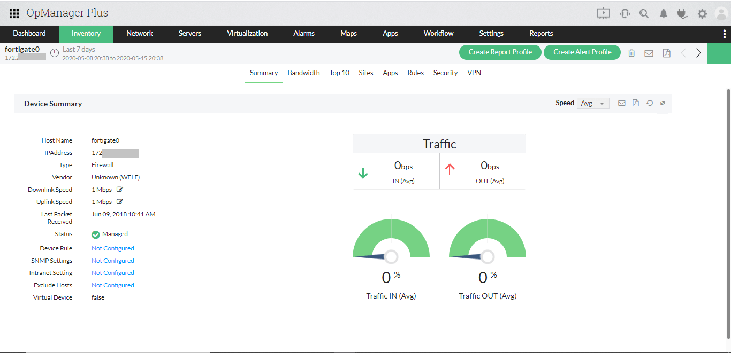Open the apps grid launcher
The width and height of the screenshot is (731, 353).
coord(14,13)
